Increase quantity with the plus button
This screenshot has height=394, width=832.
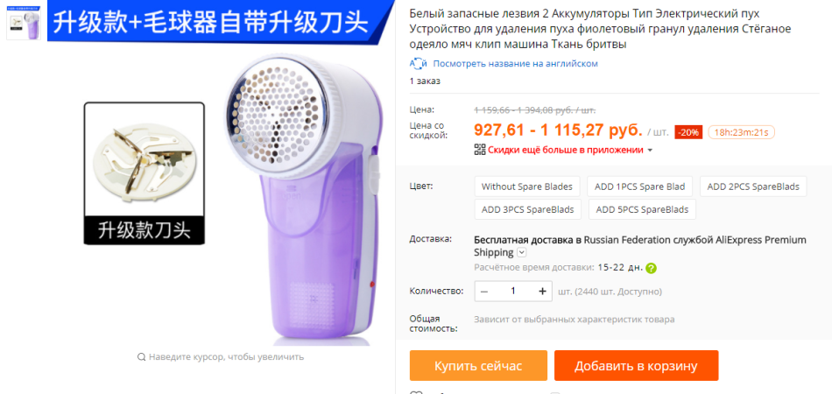542,292
